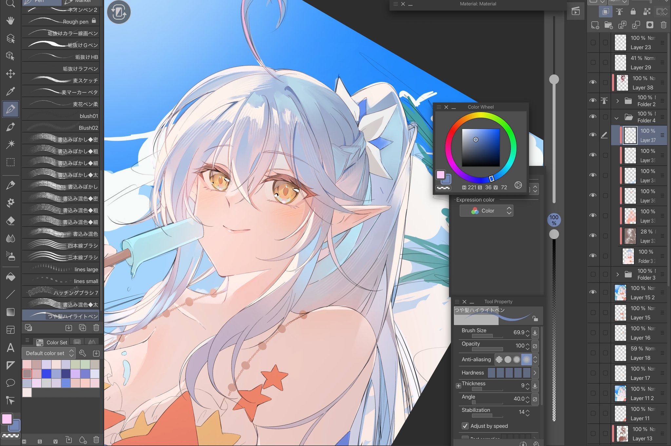
Task: Open the Default color set dropdown
Action: pyautogui.click(x=49, y=353)
